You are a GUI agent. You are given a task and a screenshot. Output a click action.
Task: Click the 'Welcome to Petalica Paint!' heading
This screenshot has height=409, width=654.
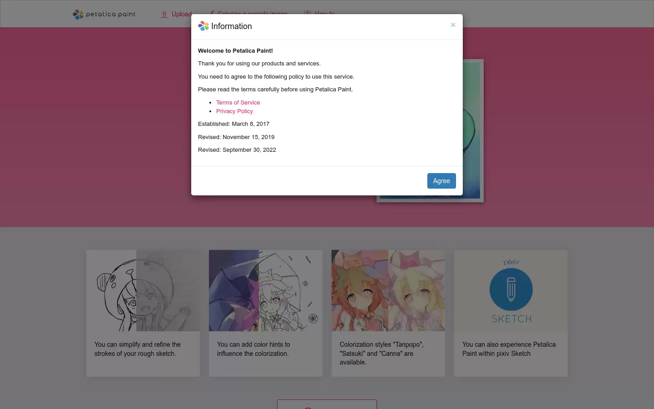tap(235, 51)
